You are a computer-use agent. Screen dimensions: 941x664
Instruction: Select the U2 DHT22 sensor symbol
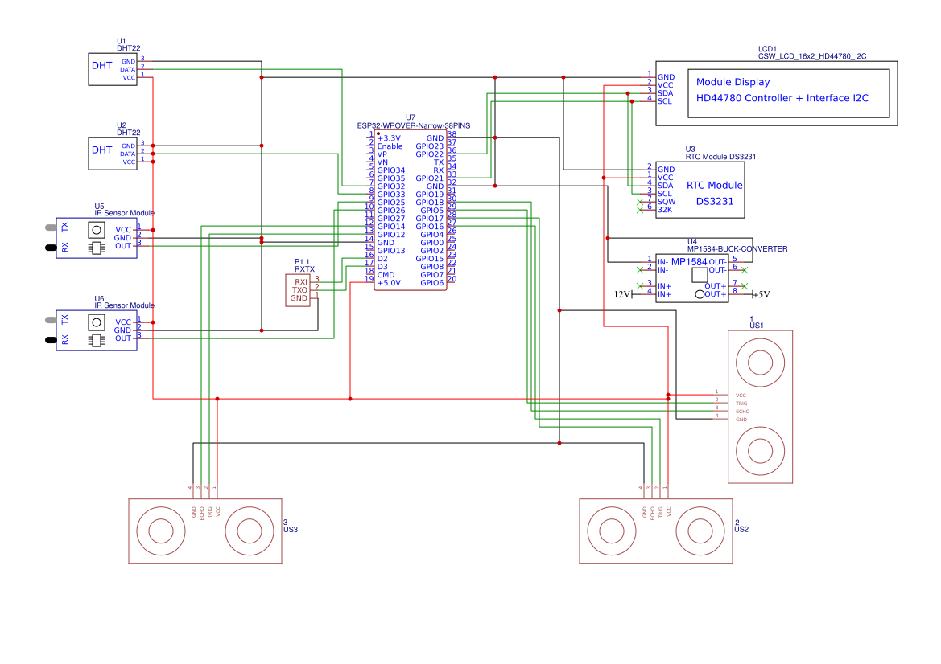pyautogui.click(x=113, y=154)
